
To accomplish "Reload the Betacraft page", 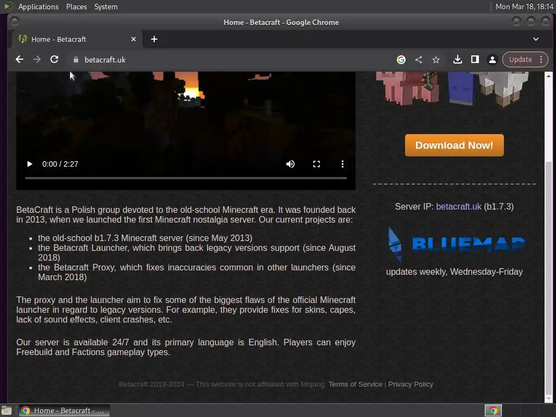I will (x=54, y=60).
